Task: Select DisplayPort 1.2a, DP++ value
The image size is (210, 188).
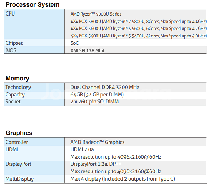Action: click(x=96, y=164)
